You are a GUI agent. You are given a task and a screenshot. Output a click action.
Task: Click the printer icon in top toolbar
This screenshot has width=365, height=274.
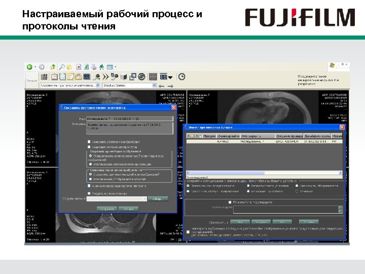[x=94, y=67]
